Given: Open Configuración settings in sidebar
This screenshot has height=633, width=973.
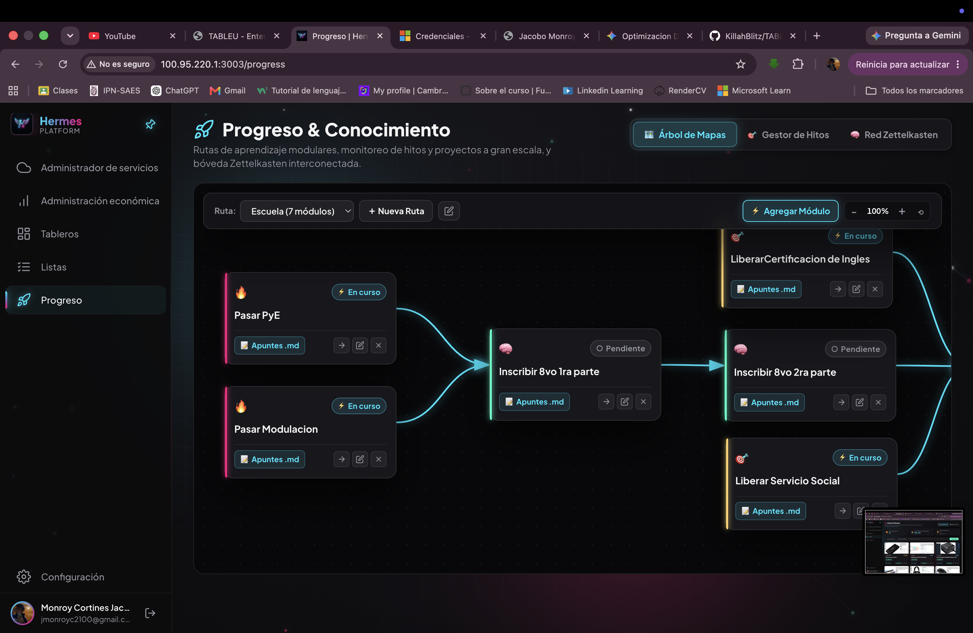Looking at the screenshot, I should pos(86,577).
